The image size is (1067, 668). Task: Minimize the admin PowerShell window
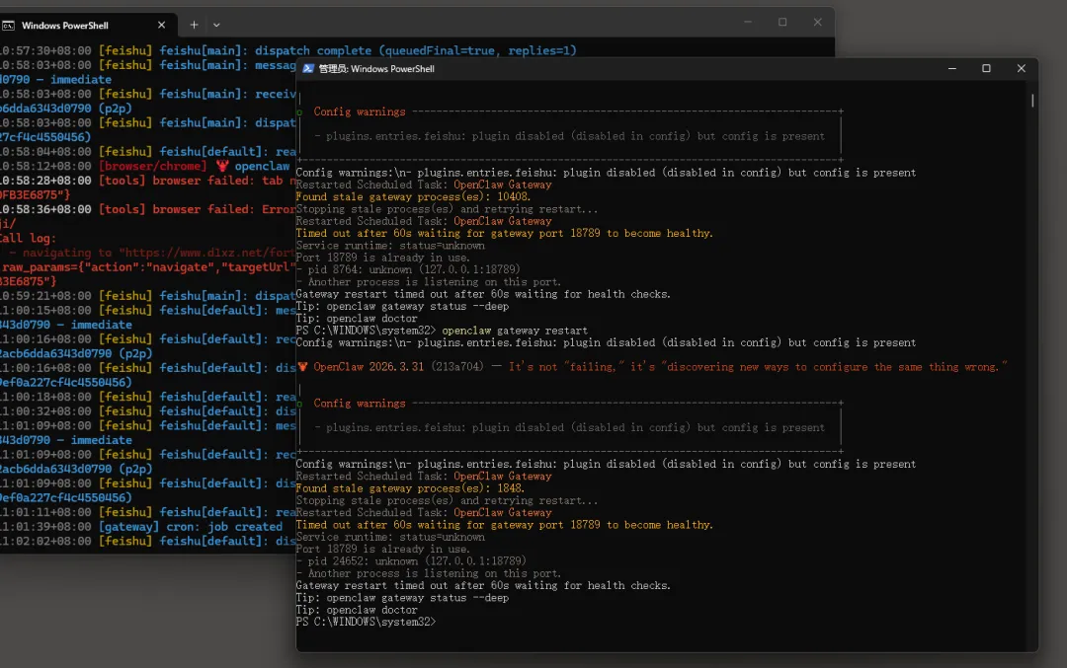coord(952,69)
